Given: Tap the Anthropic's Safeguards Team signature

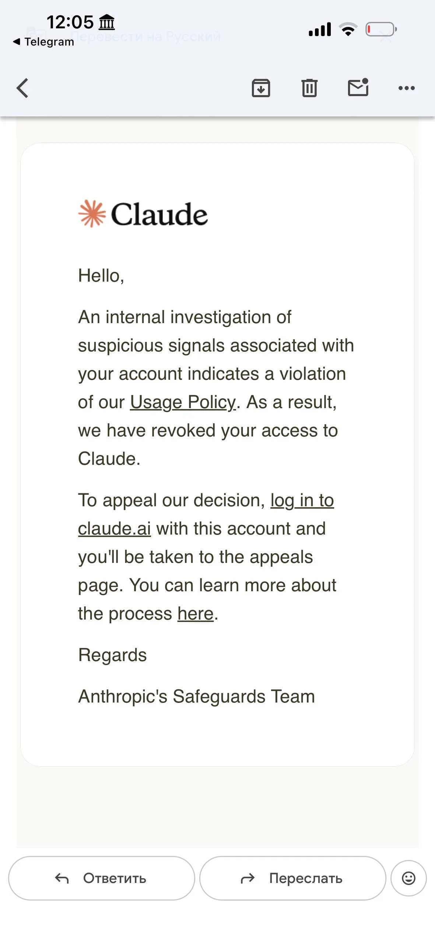Looking at the screenshot, I should click(197, 697).
